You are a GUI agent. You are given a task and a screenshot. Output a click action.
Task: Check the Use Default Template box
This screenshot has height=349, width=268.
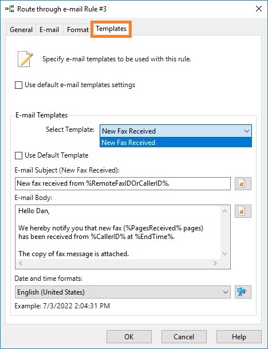pos(18,155)
